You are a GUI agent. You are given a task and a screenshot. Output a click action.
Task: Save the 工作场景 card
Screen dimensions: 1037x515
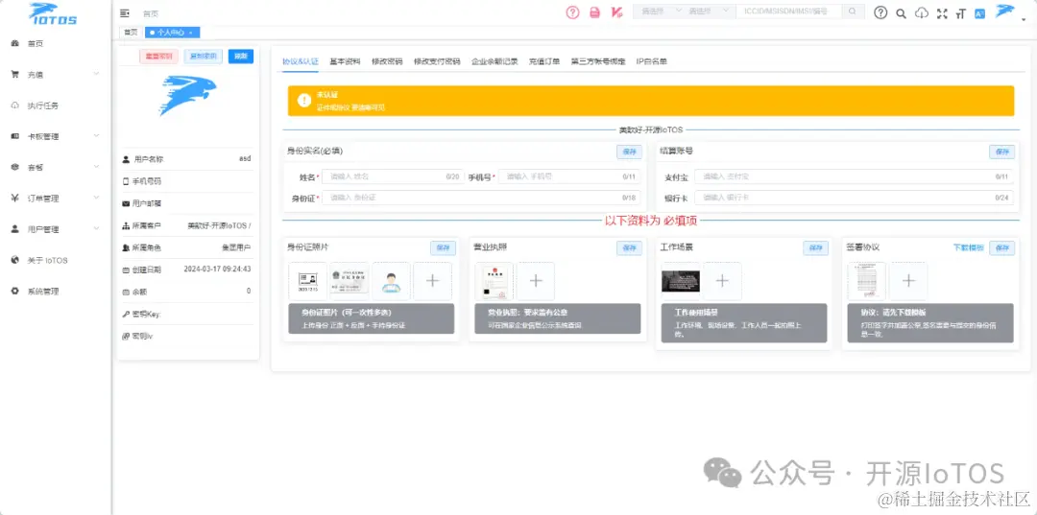[816, 248]
